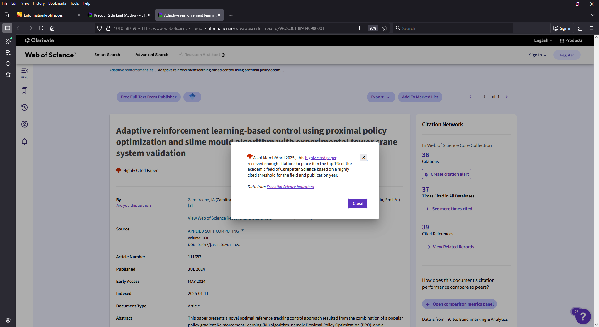Open the Web of Science side menu icon
This screenshot has width=599, height=327.
(x=24, y=73)
